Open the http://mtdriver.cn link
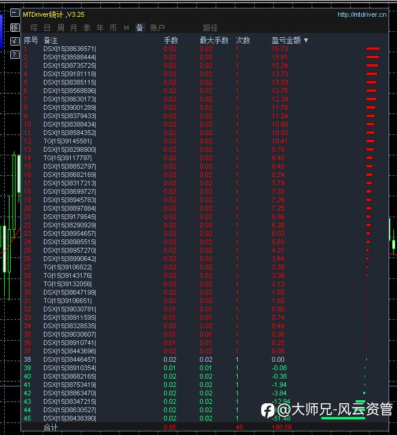The width and height of the screenshot is (397, 435). point(362,15)
